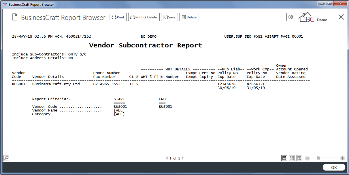Click the BusinessCraft app icon in title bar
Image resolution: width=349 pixels, height=175 pixels.
5,5
